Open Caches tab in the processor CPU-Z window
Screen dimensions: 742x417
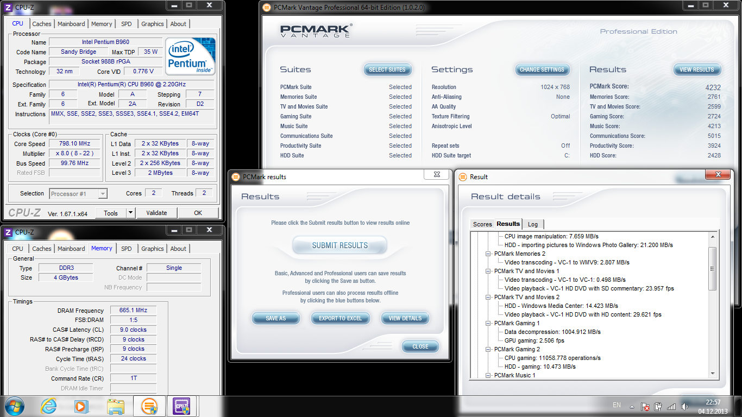pos(42,24)
